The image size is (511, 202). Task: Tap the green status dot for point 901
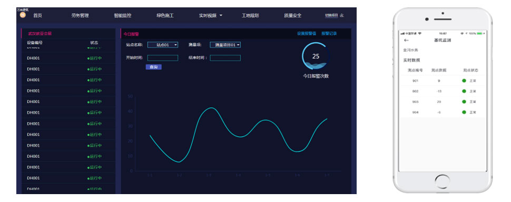(464, 80)
